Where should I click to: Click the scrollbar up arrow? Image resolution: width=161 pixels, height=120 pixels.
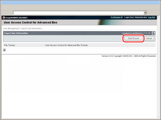click(x=158, y=17)
